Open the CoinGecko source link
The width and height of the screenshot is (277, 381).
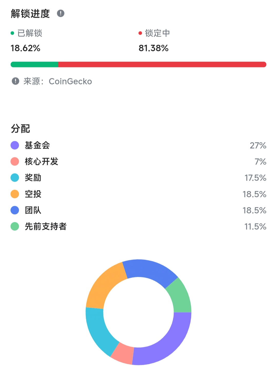(70, 81)
